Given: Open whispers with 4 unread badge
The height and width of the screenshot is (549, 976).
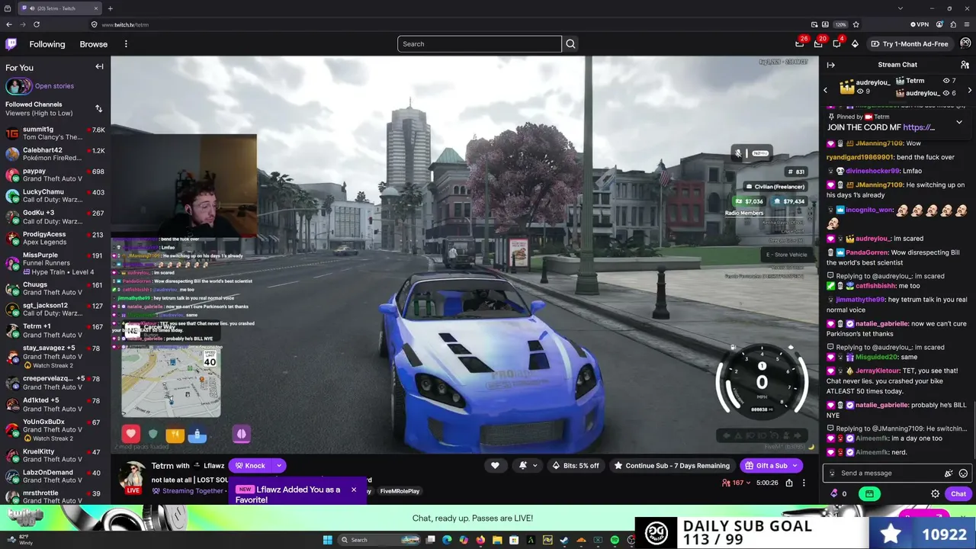Looking at the screenshot, I should tap(836, 44).
